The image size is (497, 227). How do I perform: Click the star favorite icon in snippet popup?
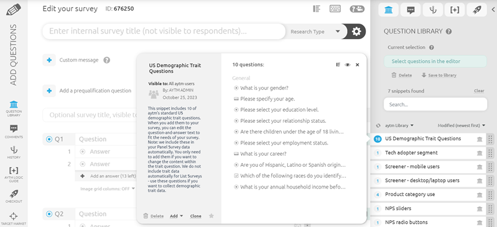click(x=211, y=216)
